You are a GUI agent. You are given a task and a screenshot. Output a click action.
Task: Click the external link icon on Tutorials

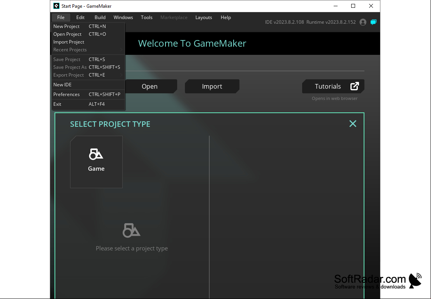pyautogui.click(x=355, y=86)
